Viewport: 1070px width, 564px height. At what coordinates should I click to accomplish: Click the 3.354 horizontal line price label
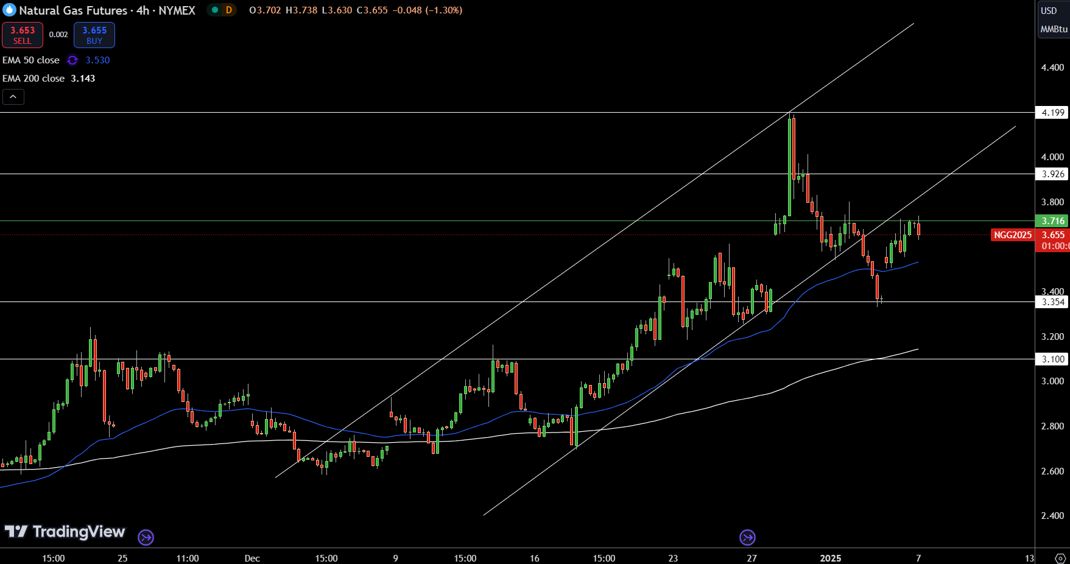1052,302
